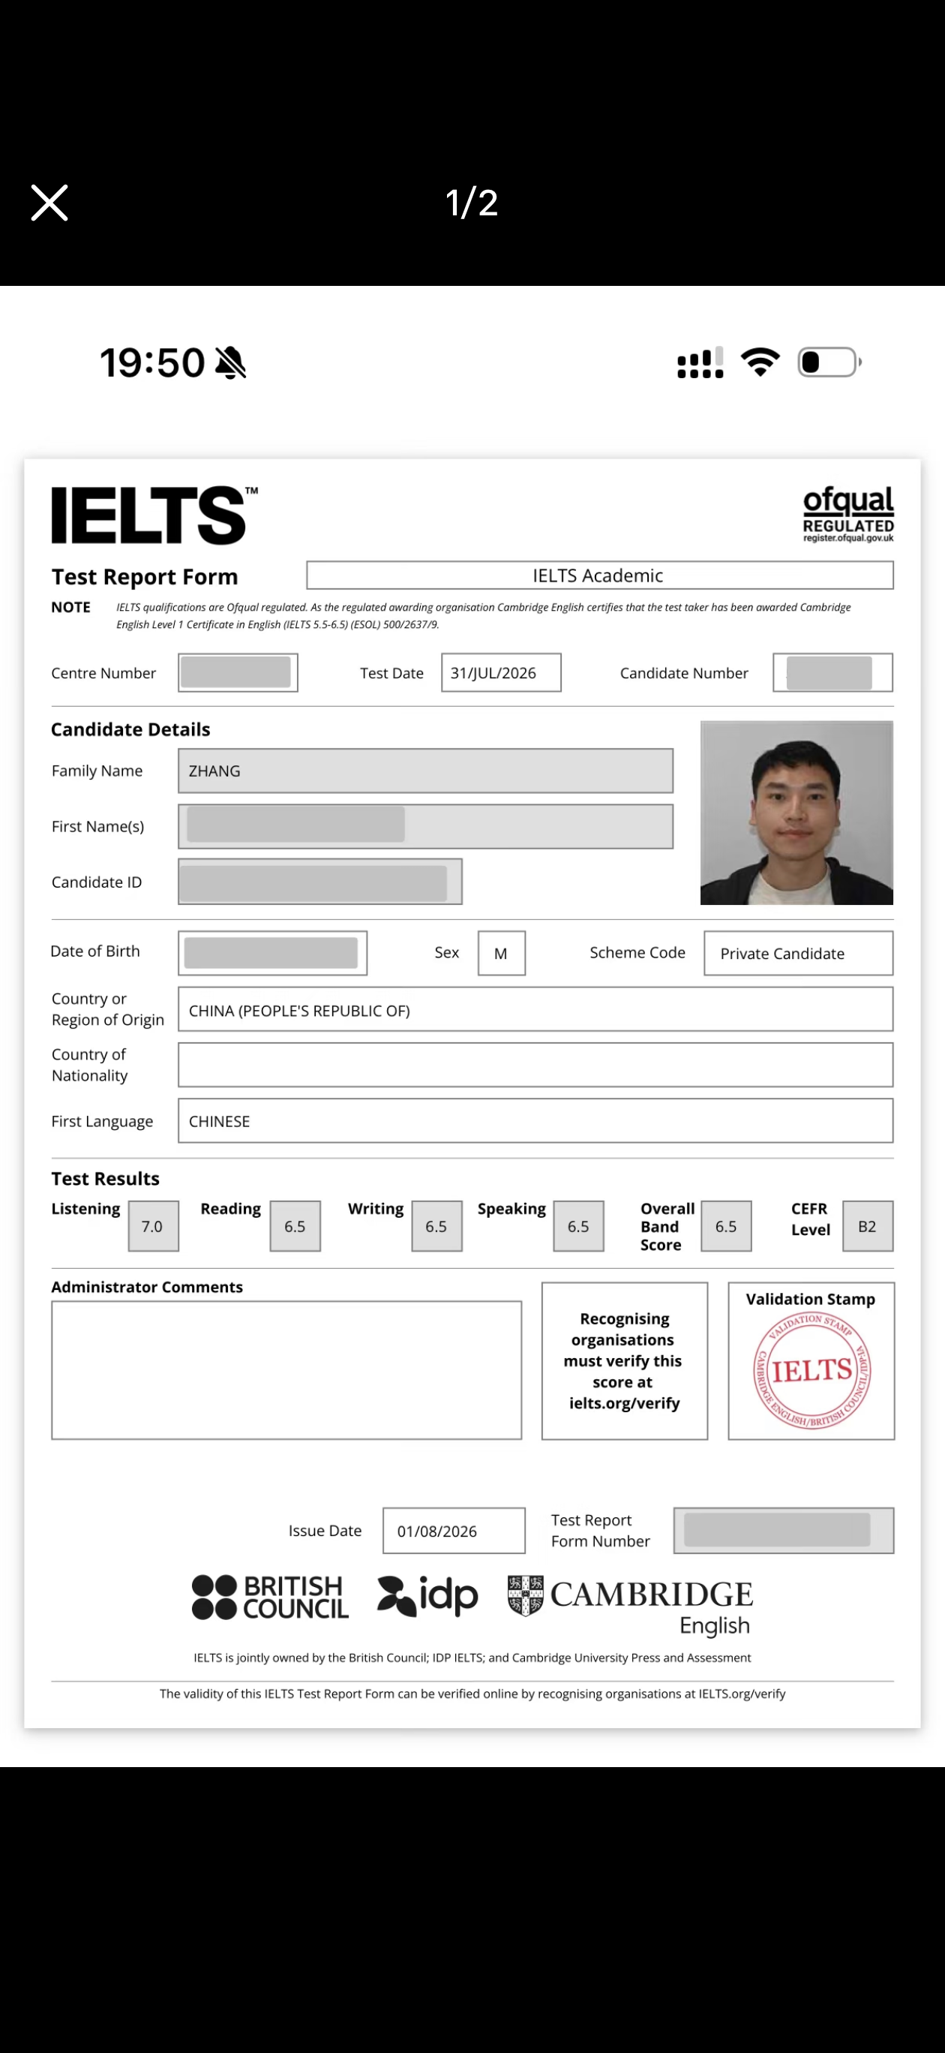Tap the Cambridge English logo
945x2053 pixels.
click(630, 1605)
